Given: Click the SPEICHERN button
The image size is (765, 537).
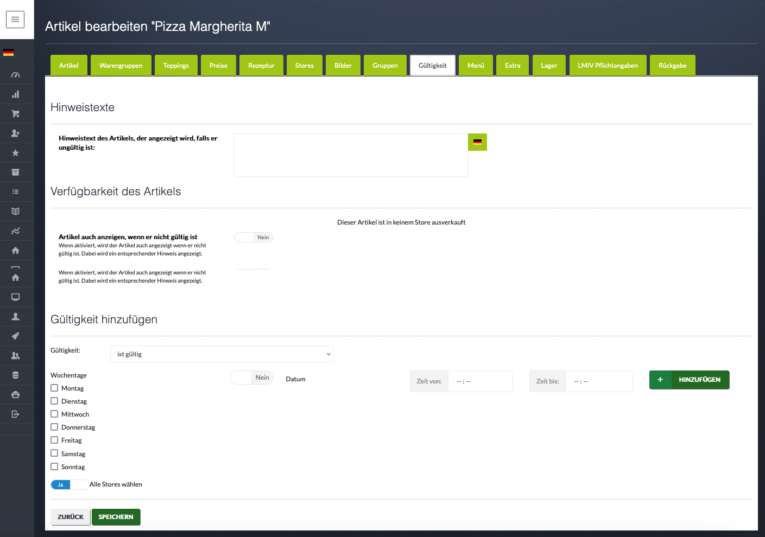Looking at the screenshot, I should point(116,517).
